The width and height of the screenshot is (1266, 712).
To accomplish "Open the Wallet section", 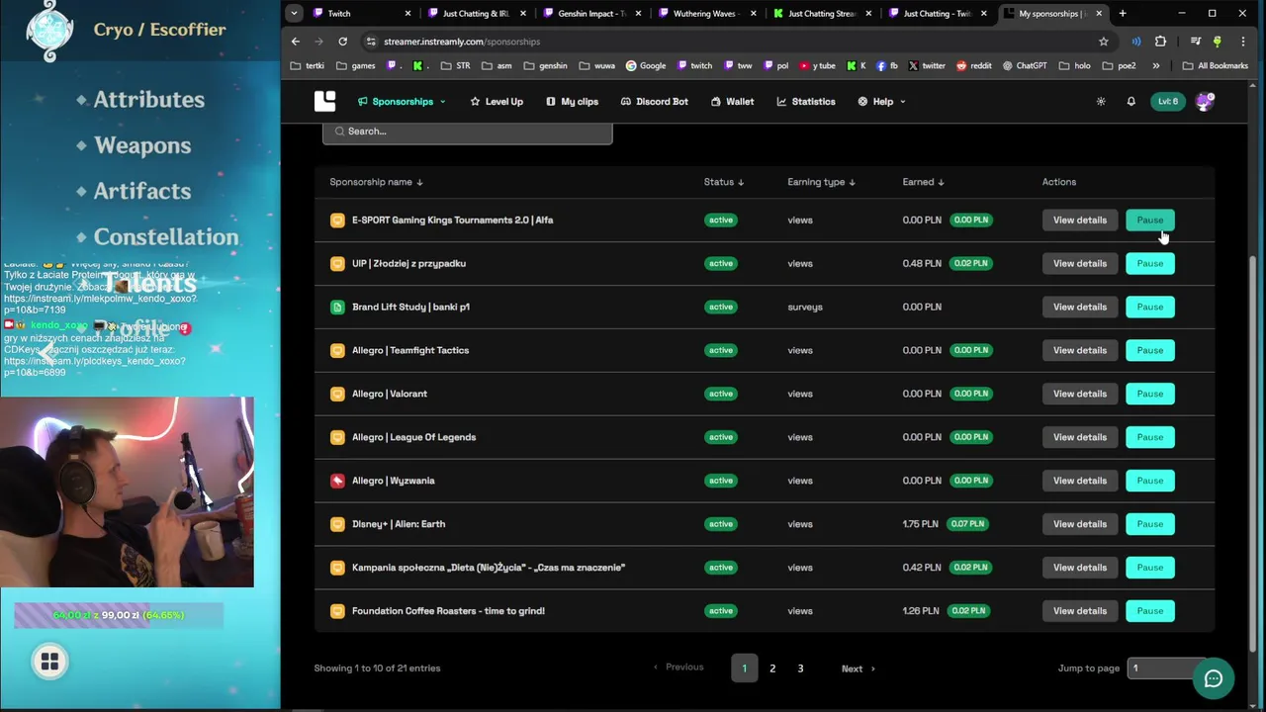I will click(x=732, y=101).
